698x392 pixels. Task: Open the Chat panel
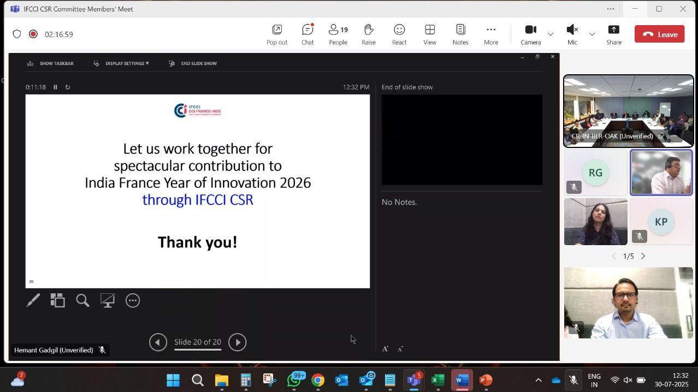tap(307, 34)
